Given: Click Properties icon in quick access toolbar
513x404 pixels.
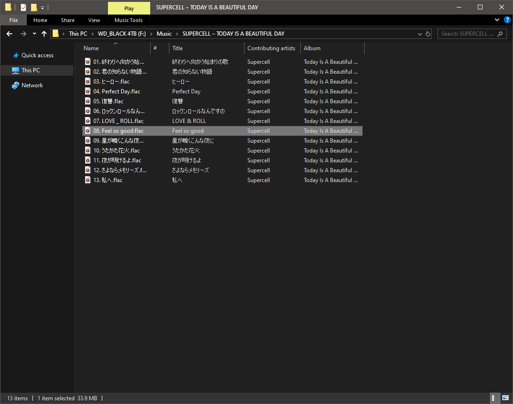Looking at the screenshot, I should tap(23, 7).
